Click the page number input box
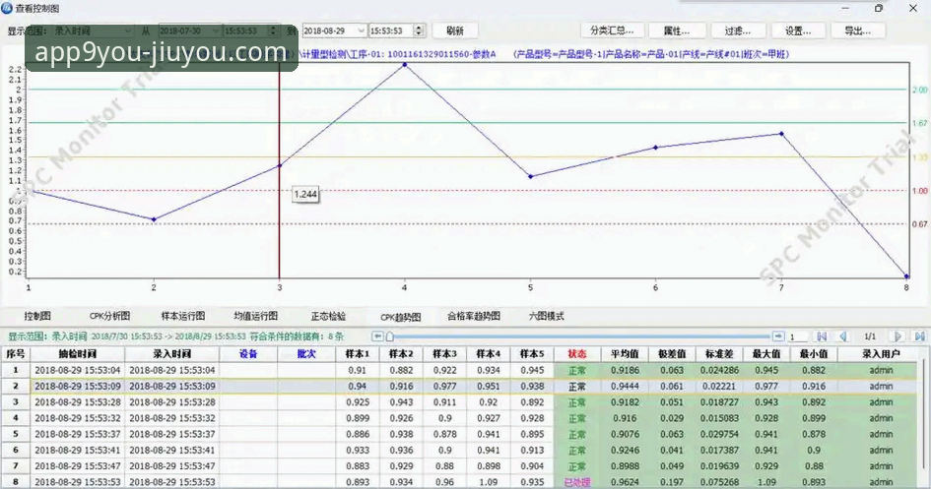The height and width of the screenshot is (489, 931). [797, 336]
